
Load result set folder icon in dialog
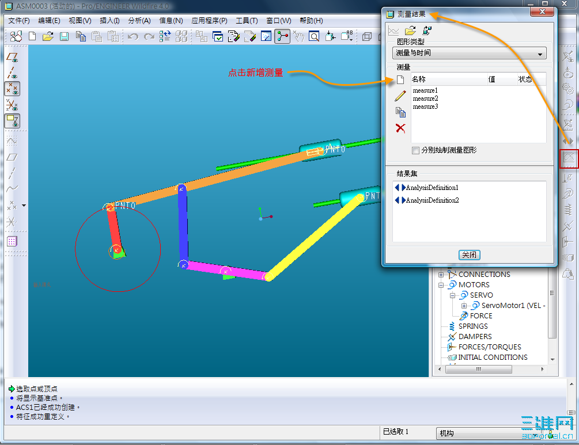click(x=410, y=31)
